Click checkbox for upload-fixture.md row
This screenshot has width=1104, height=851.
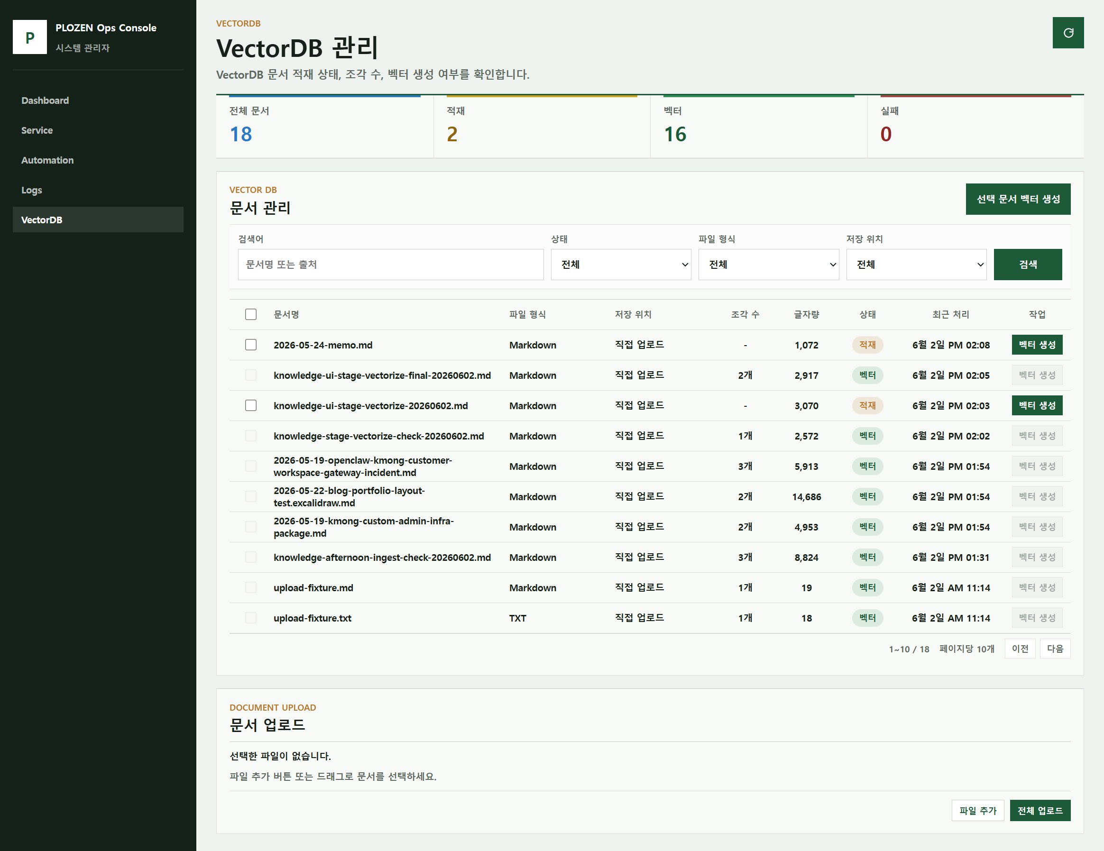(x=251, y=587)
